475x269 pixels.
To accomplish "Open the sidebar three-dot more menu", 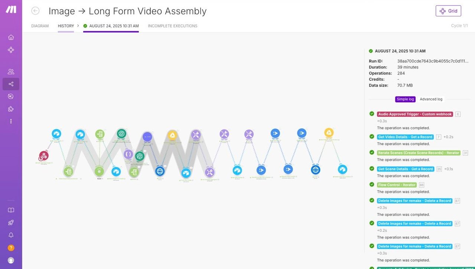I will pyautogui.click(x=11, y=121).
